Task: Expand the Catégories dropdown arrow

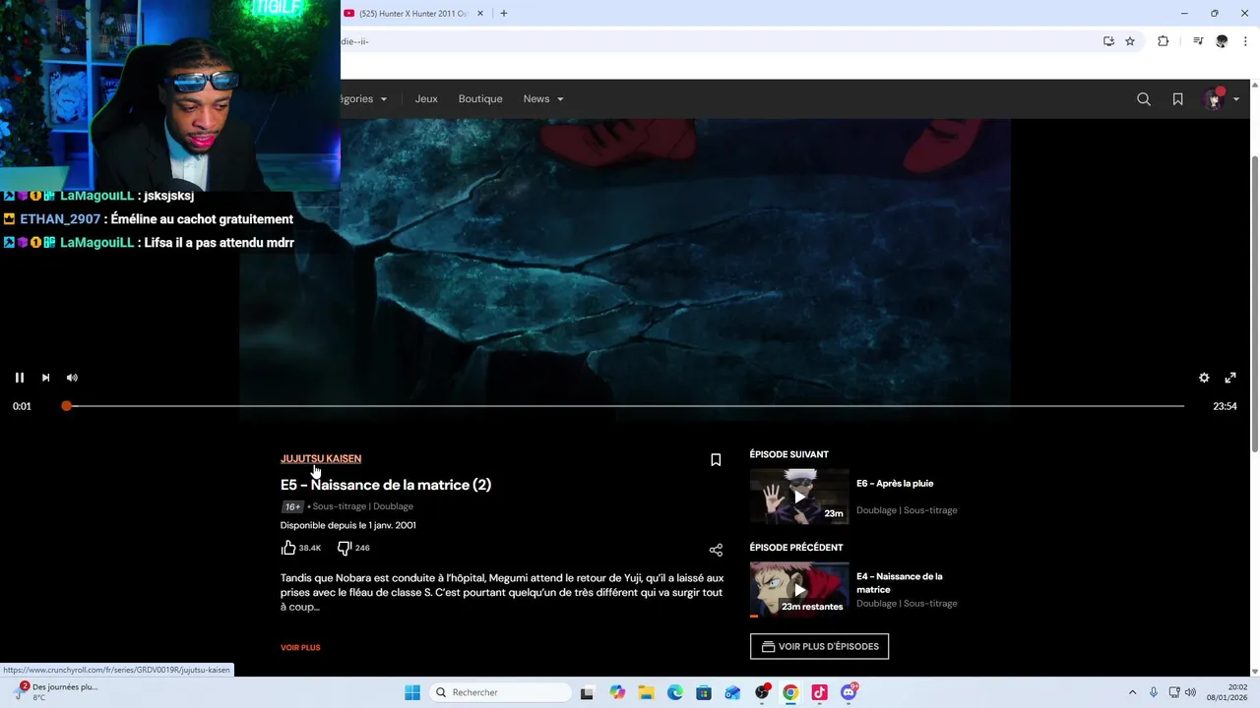Action: (384, 99)
